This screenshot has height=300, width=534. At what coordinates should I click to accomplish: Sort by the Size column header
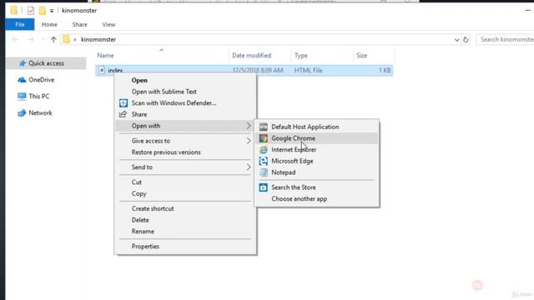(373, 56)
